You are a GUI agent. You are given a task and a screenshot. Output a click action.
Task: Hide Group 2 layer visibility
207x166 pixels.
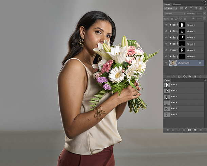click(x=166, y=31)
